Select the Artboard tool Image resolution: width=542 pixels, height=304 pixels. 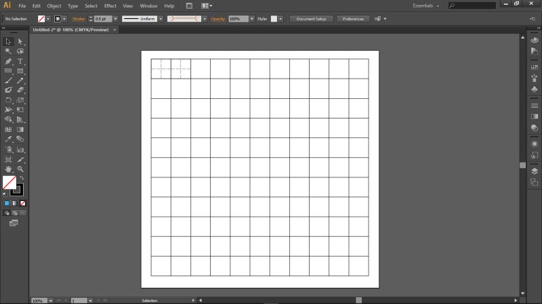(8, 160)
